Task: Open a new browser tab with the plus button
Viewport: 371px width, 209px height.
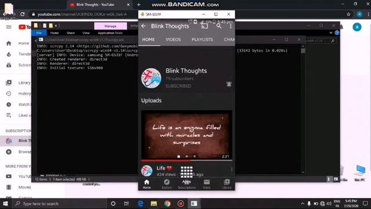Action: pos(139,5)
